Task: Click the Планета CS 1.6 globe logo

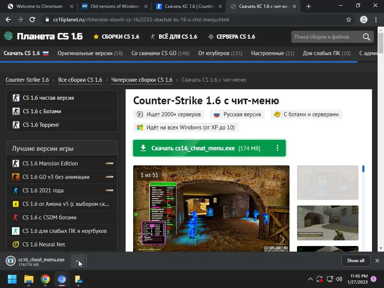Action: coord(9,36)
